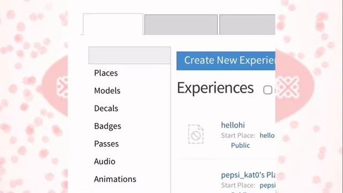Go to Passes in the sidebar
Screen dimensions: 343x193
[106, 144]
